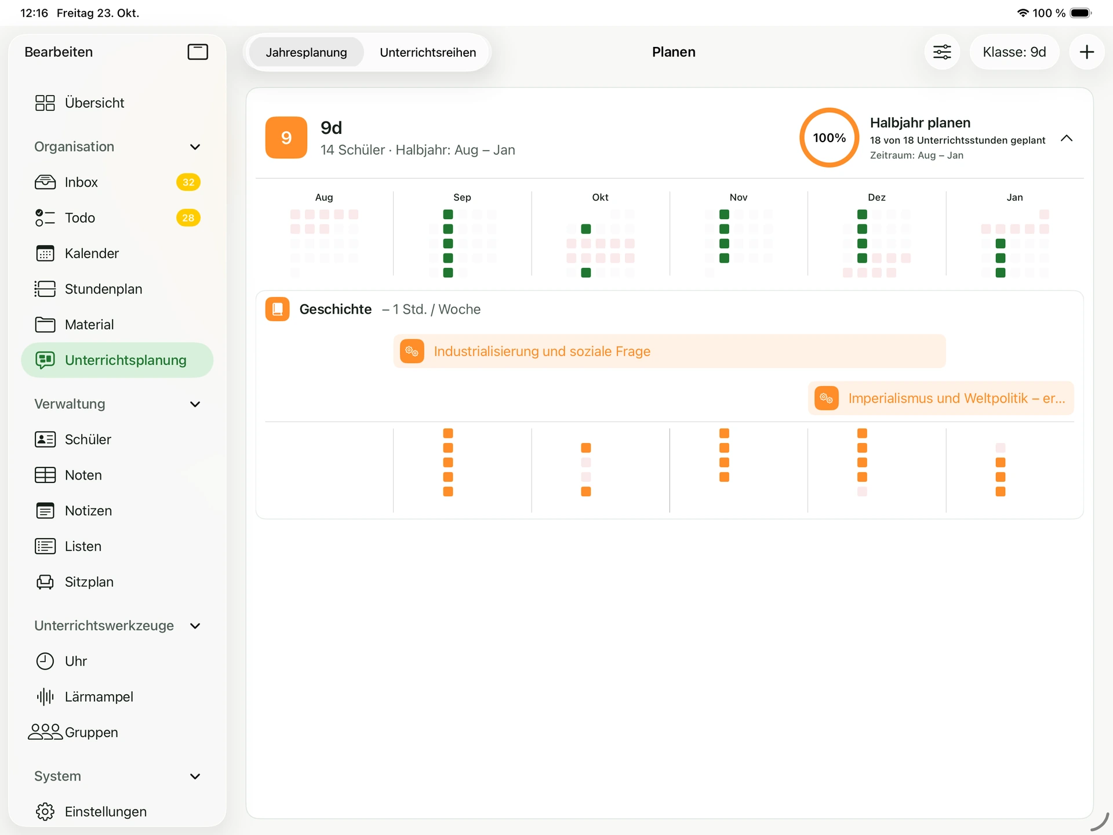Open the Listen sidebar item
Screen dimensions: 1113x835
pyautogui.click(x=117, y=546)
